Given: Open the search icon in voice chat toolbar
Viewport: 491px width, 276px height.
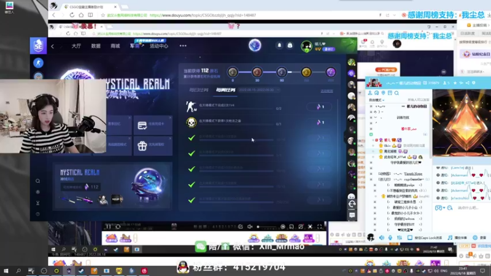Looking at the screenshot, I should (x=396, y=93).
